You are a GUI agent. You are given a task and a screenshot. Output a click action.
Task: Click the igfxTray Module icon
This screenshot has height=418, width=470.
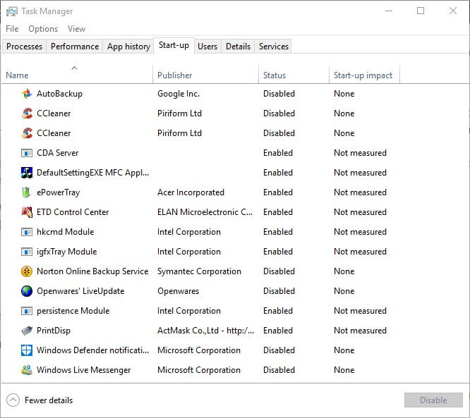27,252
